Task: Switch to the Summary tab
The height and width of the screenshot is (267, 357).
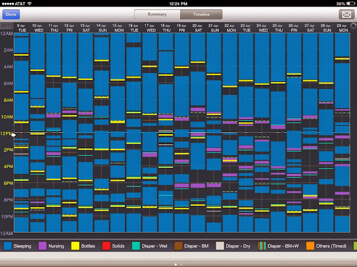Action: pos(156,14)
